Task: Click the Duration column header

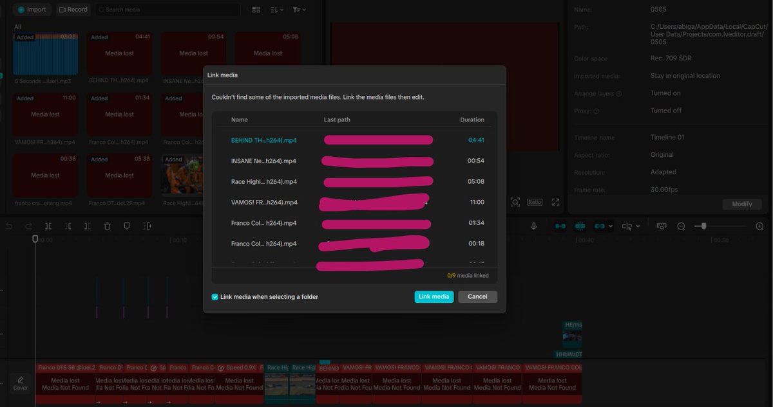Action: (x=472, y=120)
